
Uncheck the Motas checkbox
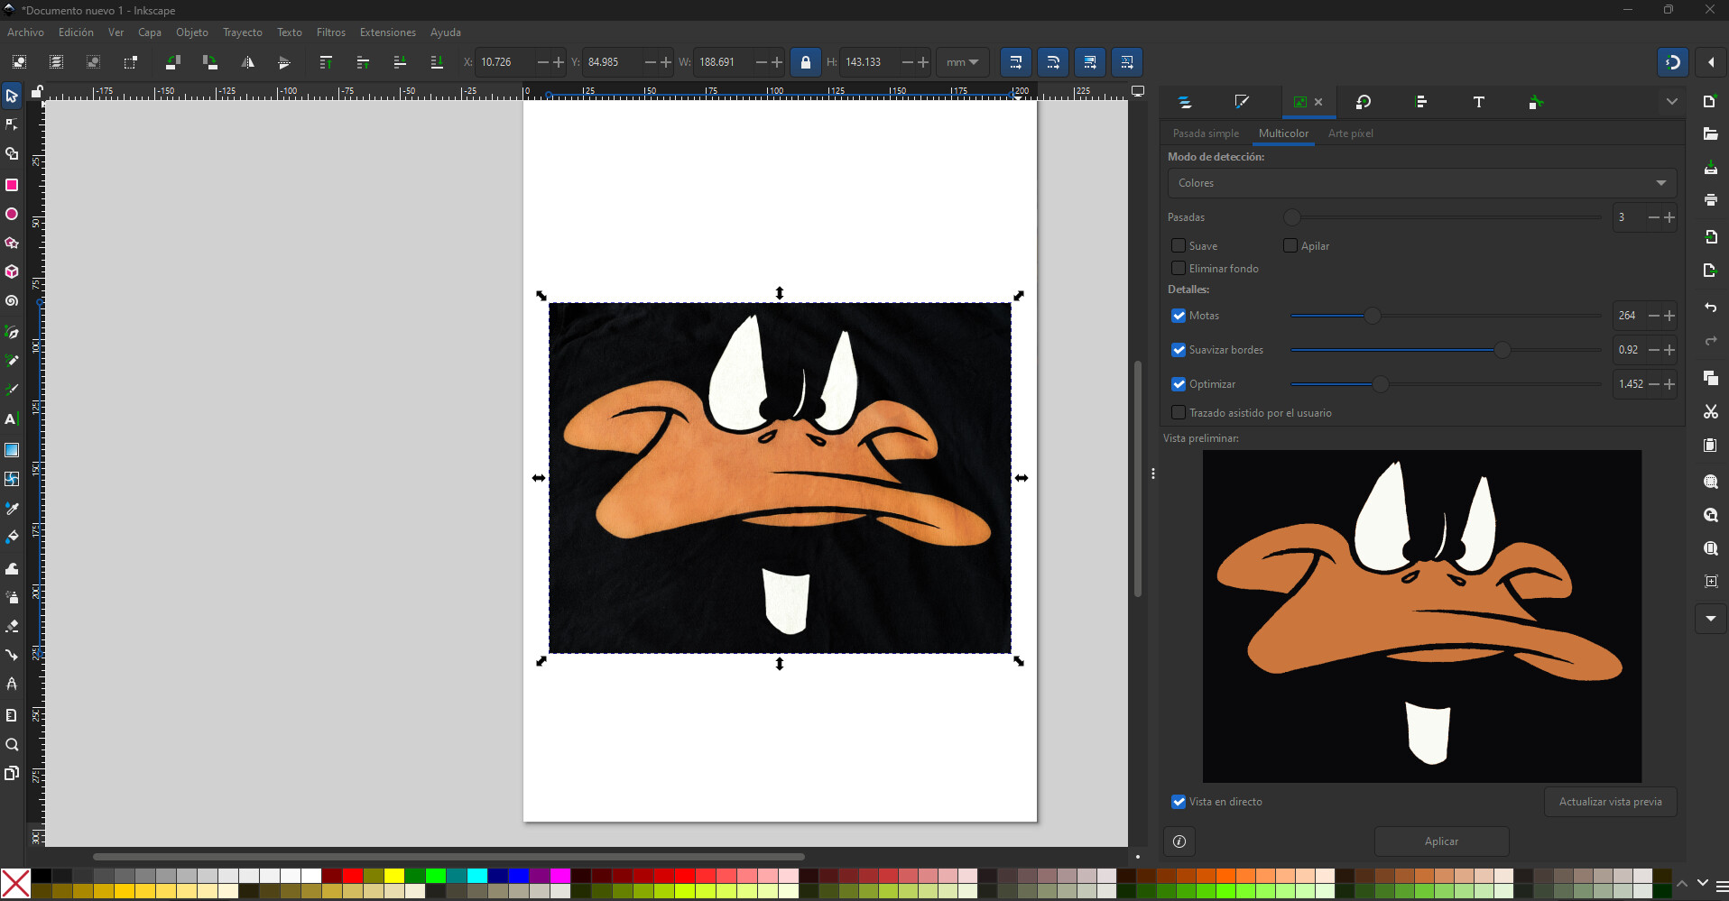point(1179,316)
